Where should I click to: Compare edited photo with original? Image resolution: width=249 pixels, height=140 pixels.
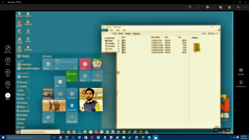pyautogui.click(x=208, y=7)
